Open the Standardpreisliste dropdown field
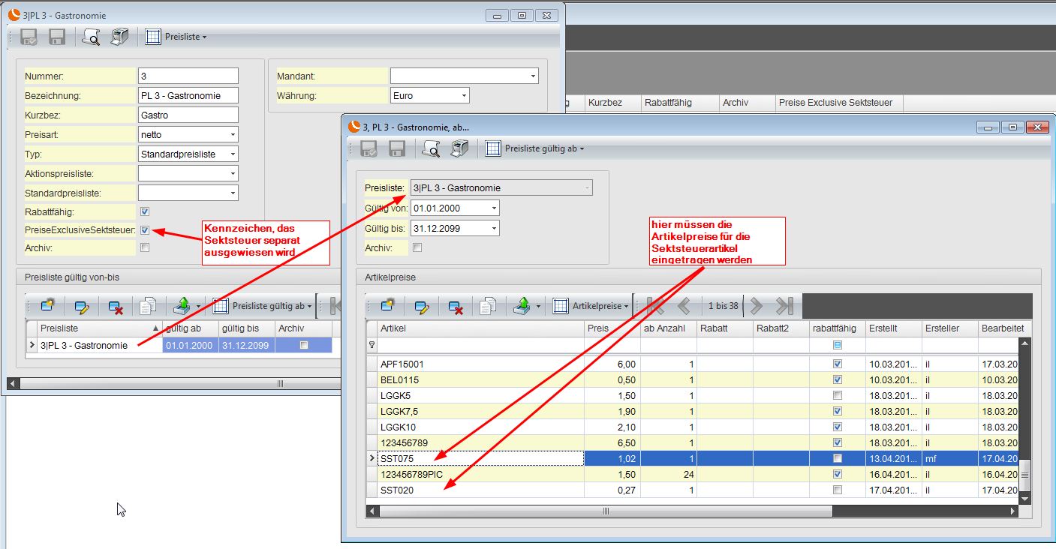The image size is (1056, 549). (233, 193)
